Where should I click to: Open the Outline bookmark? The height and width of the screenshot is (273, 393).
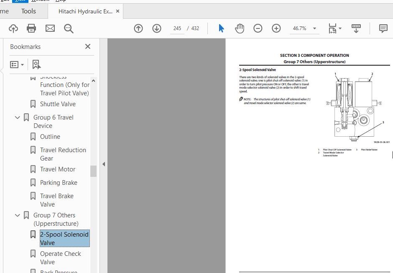50,137
